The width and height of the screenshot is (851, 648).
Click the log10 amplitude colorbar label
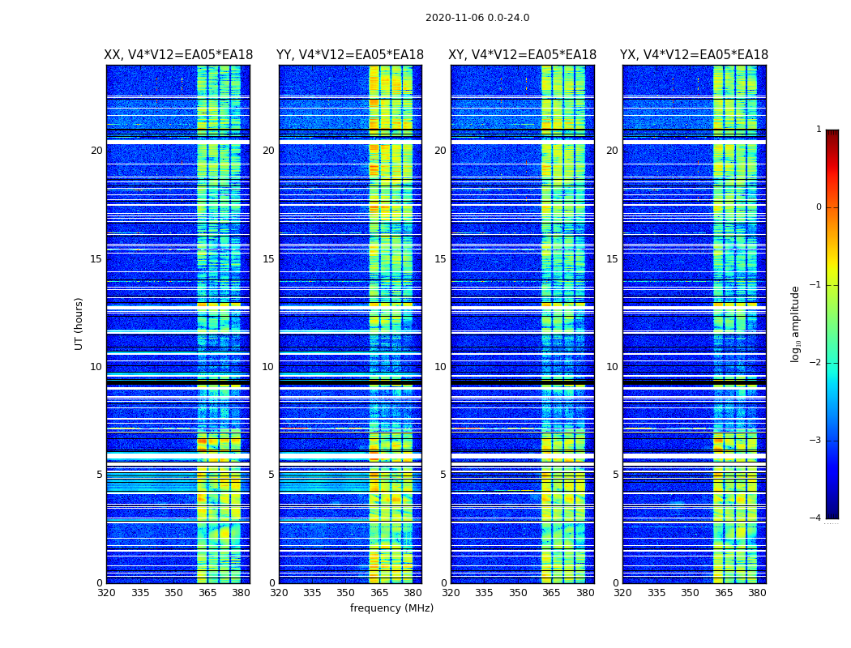pyautogui.click(x=795, y=324)
